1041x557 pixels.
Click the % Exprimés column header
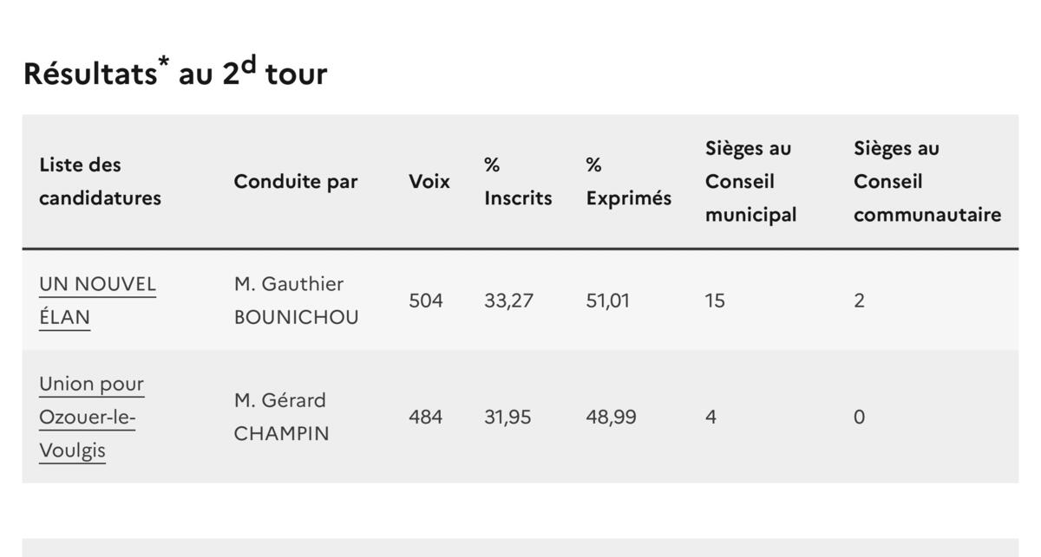tap(628, 181)
